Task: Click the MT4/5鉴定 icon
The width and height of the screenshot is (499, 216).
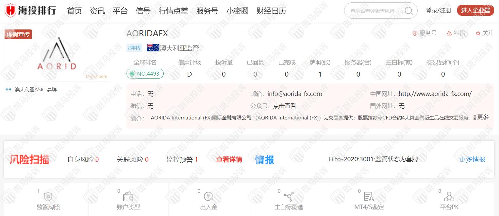Action: (369, 197)
